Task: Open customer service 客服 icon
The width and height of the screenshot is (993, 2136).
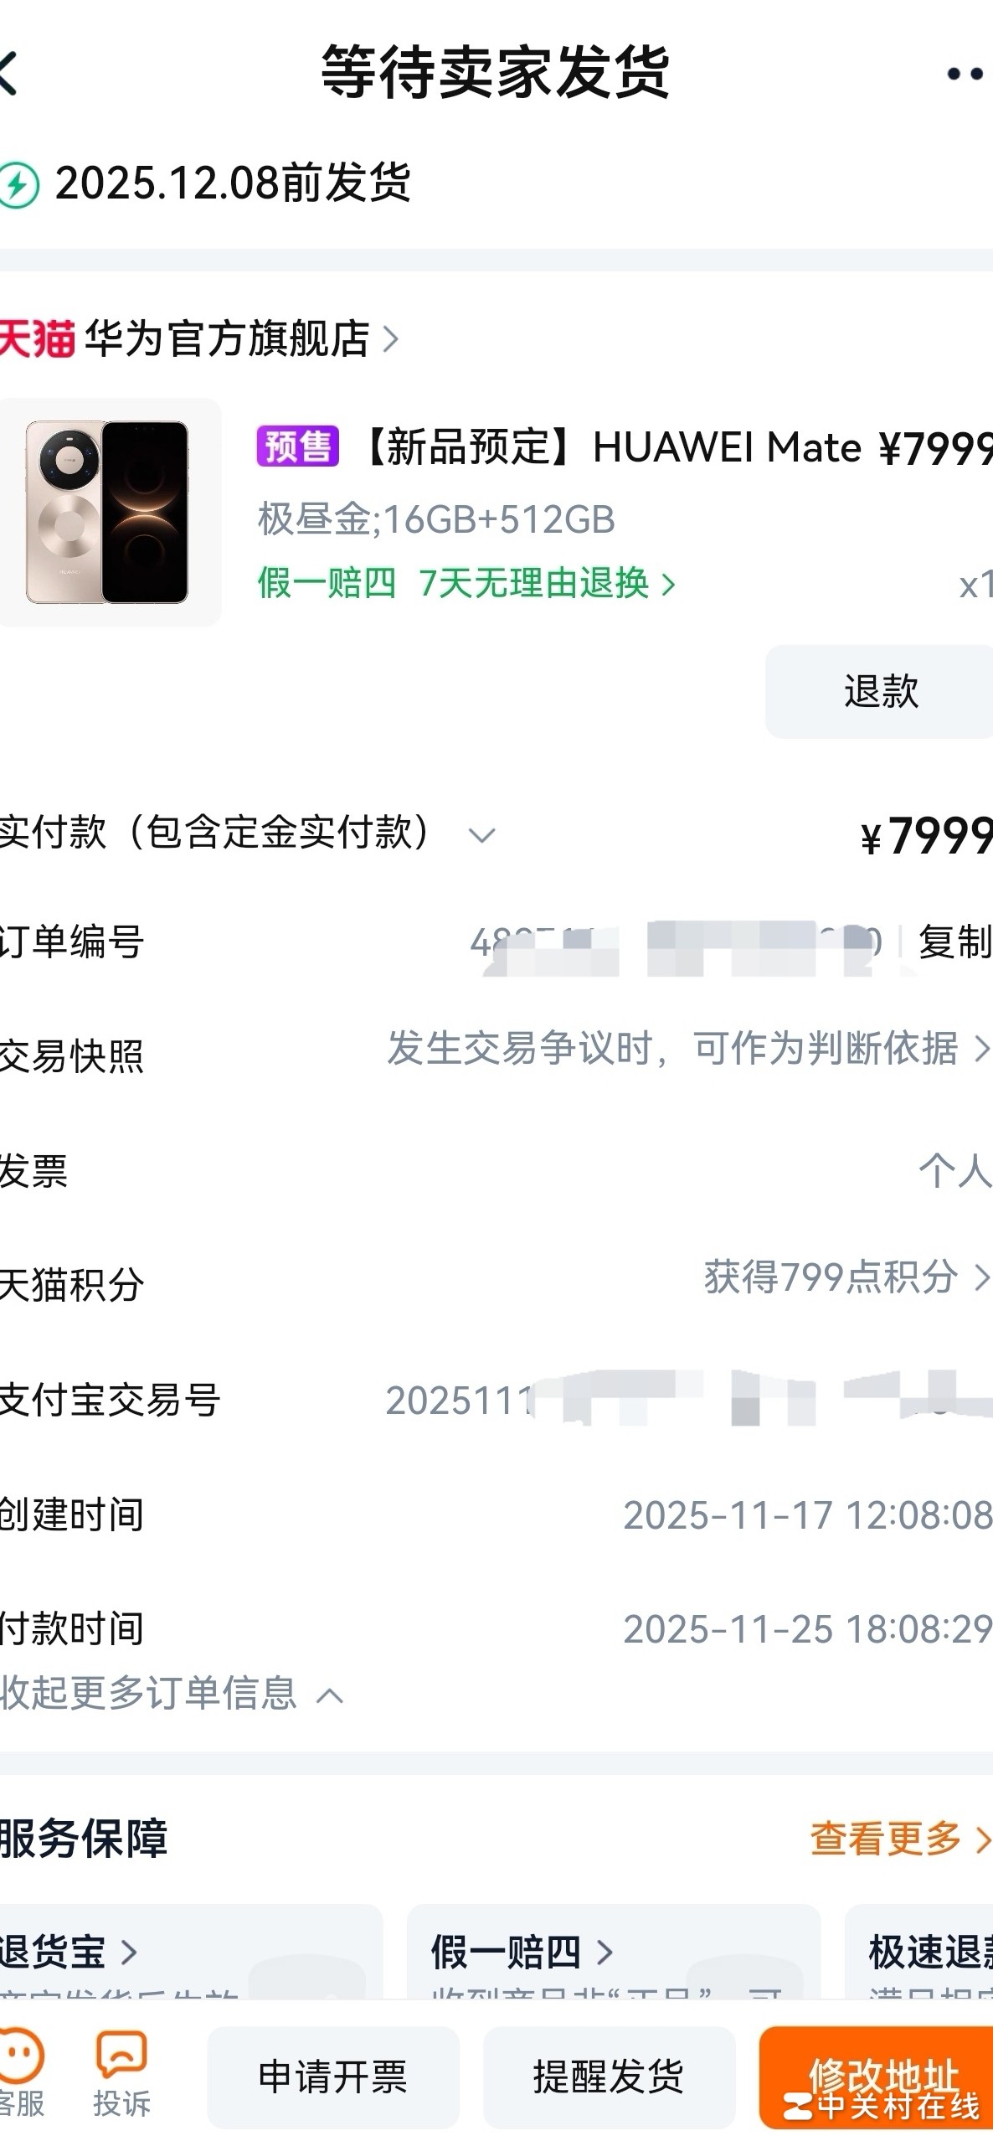Action: coord(20,2073)
